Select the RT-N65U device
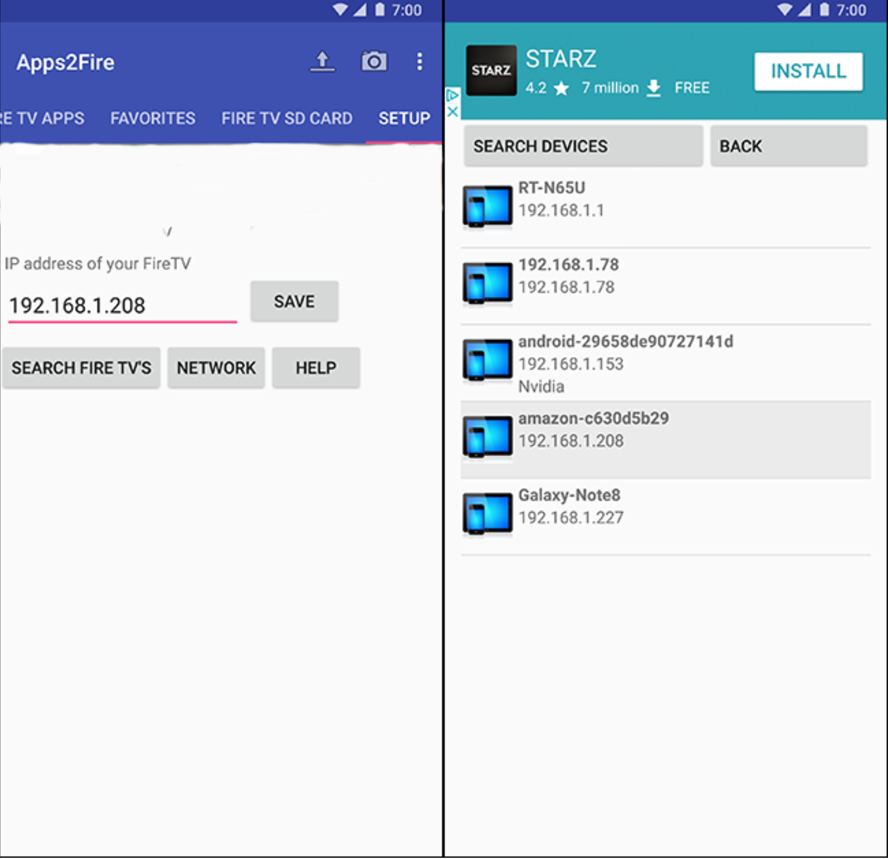The width and height of the screenshot is (888, 859). 665,209
